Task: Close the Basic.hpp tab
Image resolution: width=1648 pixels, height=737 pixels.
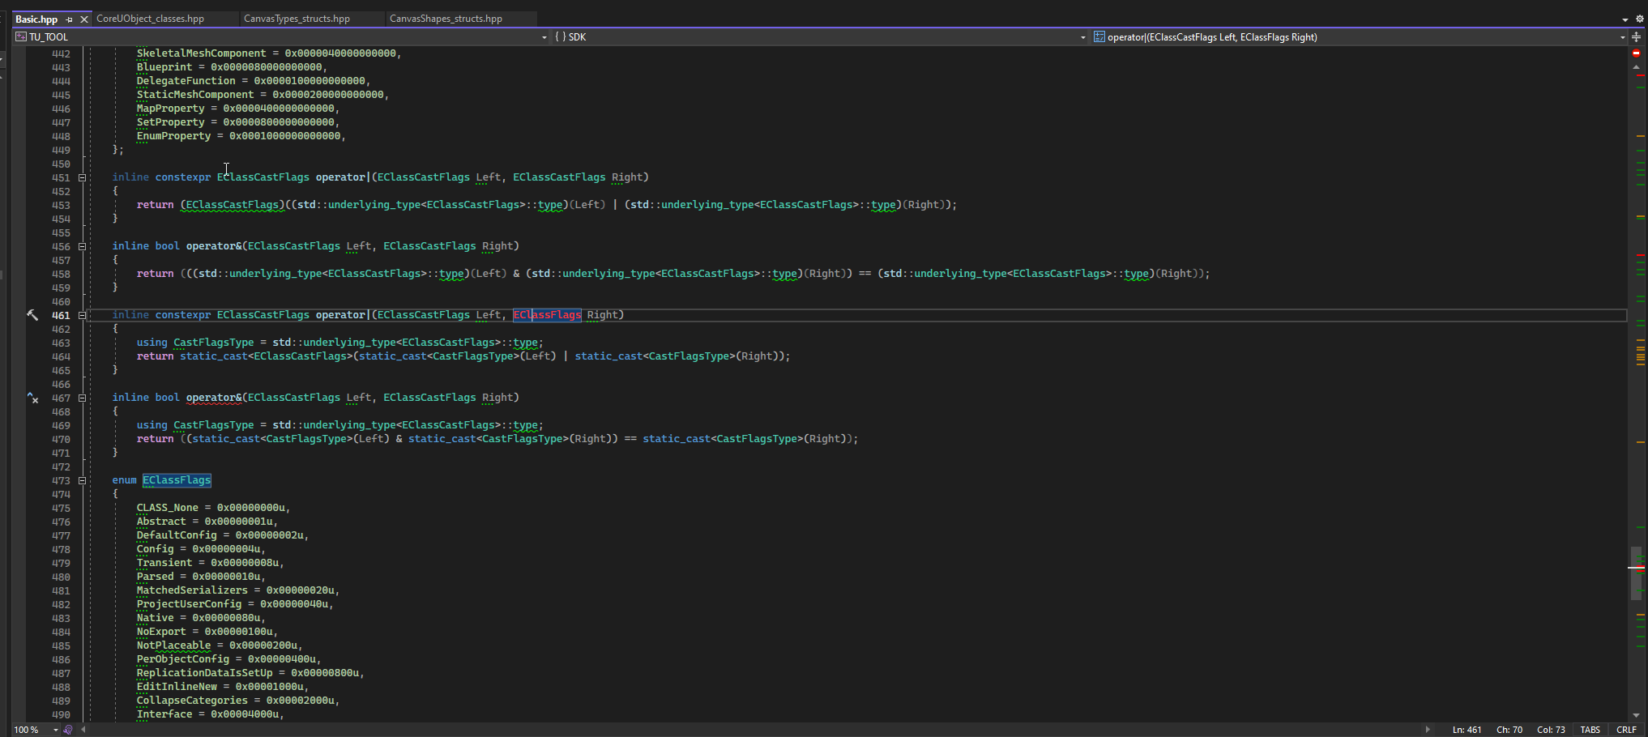Action: click(x=84, y=19)
